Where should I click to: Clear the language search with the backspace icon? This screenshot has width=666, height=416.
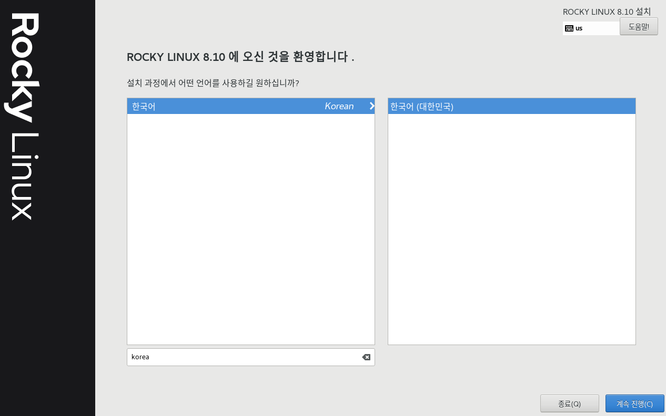click(366, 357)
